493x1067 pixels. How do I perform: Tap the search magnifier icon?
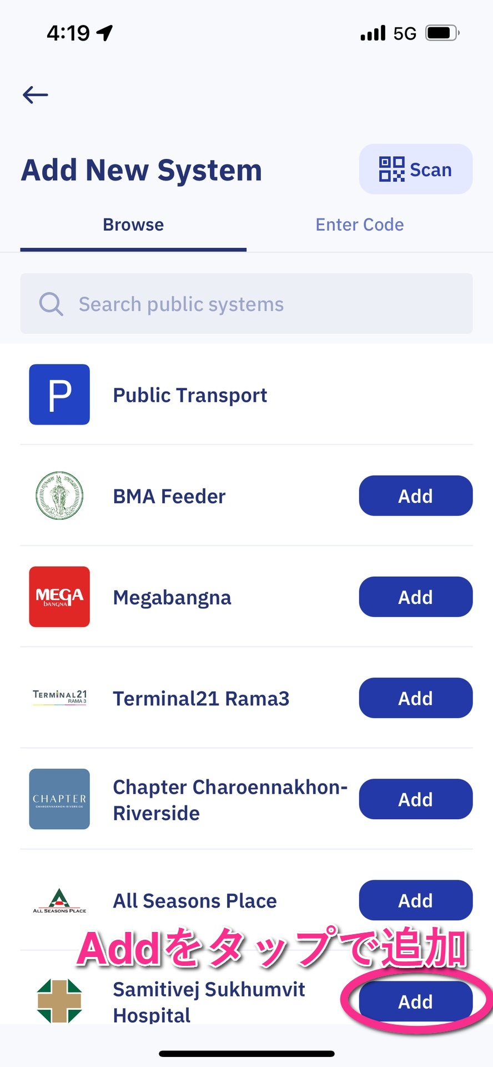click(51, 304)
